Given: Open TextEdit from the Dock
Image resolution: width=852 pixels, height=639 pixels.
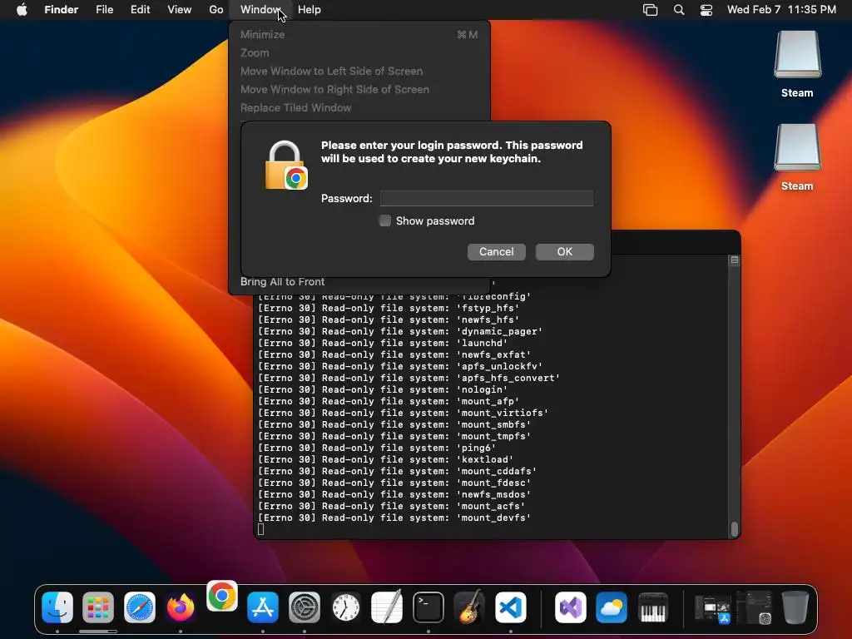Looking at the screenshot, I should [387, 607].
